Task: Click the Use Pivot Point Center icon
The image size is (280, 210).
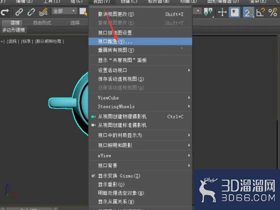Action: [208, 12]
